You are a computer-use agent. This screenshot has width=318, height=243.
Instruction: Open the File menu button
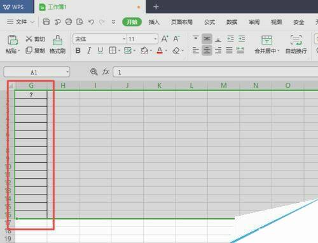click(x=21, y=22)
